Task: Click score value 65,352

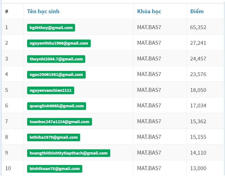Action: [198, 27]
